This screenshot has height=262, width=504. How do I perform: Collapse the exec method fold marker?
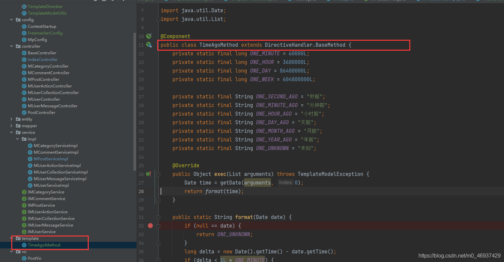158,174
